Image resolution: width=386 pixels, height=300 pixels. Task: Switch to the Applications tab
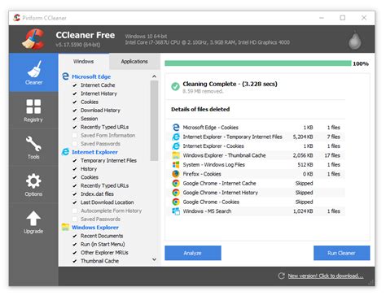click(x=134, y=62)
